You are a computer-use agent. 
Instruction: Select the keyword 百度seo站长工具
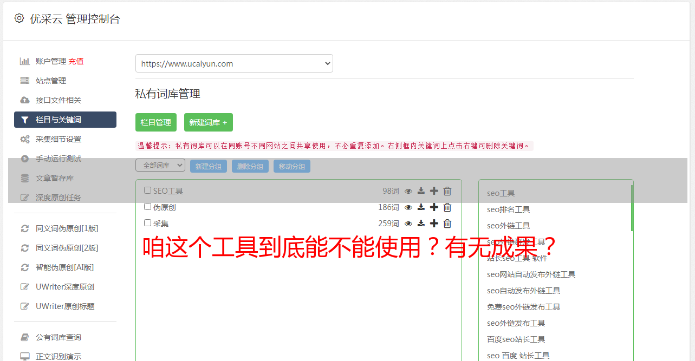516,339
